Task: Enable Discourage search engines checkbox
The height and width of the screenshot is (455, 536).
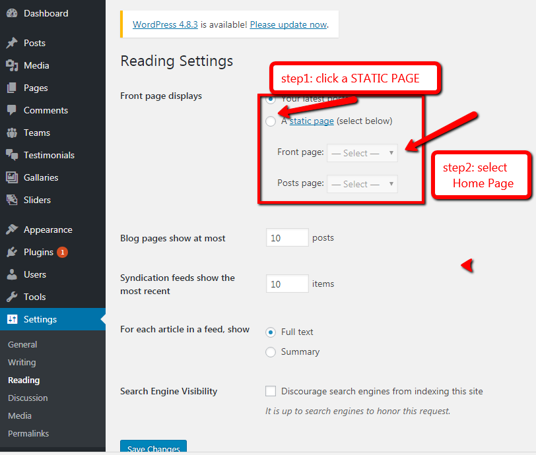Action: coord(271,391)
